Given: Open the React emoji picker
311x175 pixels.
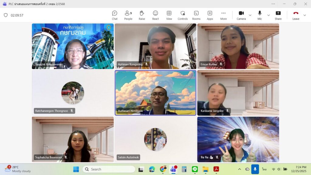Looking at the screenshot, I should pyautogui.click(x=155, y=15).
